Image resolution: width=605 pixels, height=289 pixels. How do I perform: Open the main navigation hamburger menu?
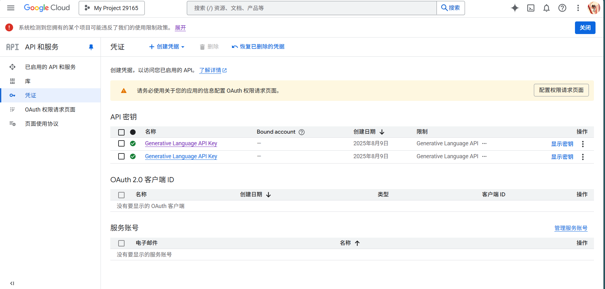click(x=11, y=8)
